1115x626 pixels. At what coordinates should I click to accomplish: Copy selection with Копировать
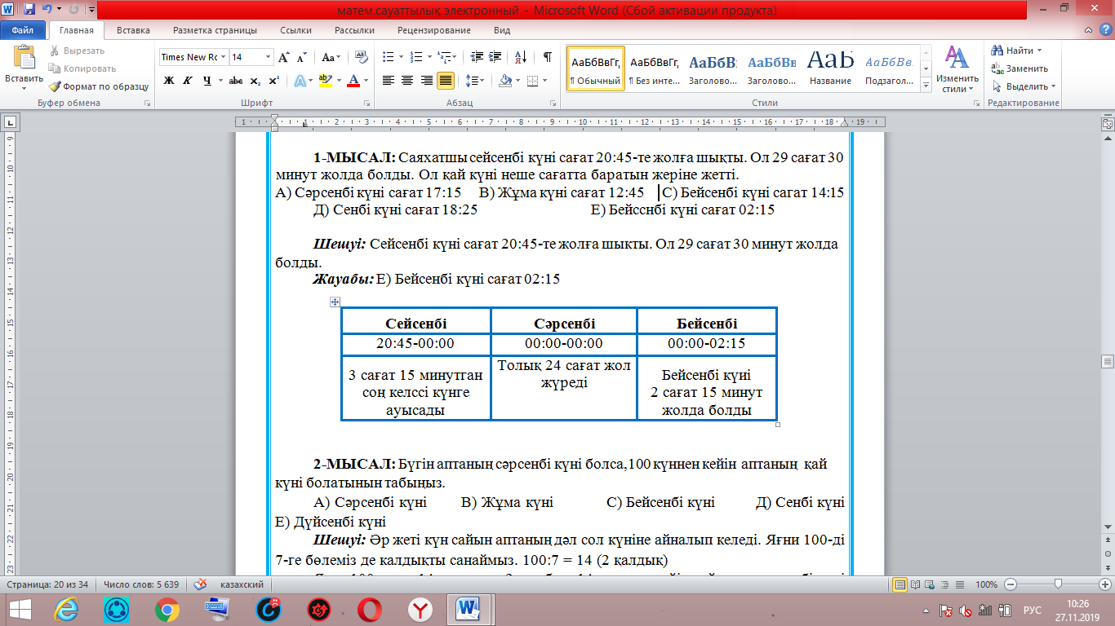coord(82,68)
